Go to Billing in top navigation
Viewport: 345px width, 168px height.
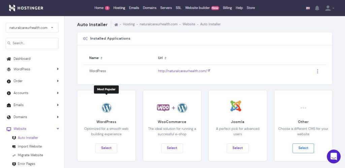coord(227,8)
